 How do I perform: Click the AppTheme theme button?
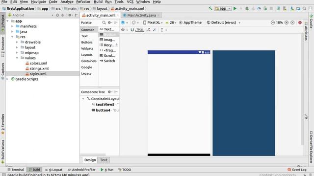190,22
